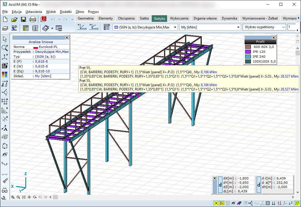301x207 pixels.
Task: Click the nonlinear static analysis icon
Action: (x=94, y=27)
